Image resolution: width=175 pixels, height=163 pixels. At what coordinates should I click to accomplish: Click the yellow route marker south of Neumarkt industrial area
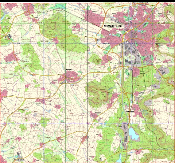(x=128, y=67)
